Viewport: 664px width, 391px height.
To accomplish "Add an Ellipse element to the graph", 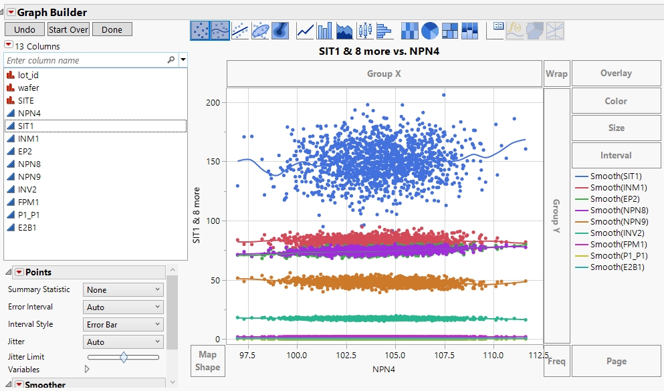I will click(259, 29).
